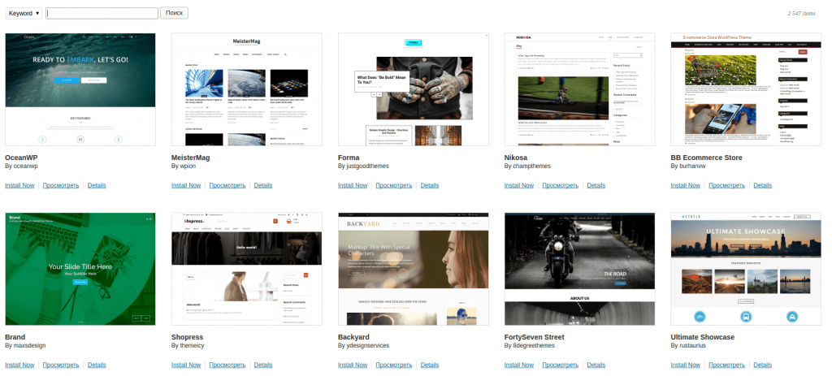The height and width of the screenshot is (376, 832).
Task: Open the Keyword search type dropdown
Action: [24, 13]
